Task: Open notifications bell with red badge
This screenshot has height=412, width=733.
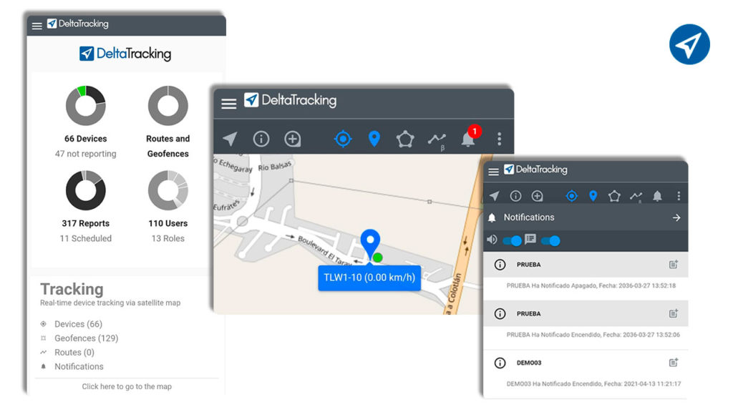Action: (469, 137)
